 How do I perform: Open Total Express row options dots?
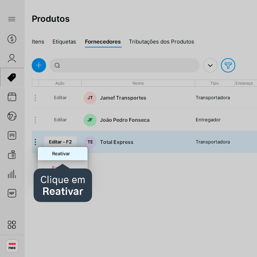click(x=35, y=142)
